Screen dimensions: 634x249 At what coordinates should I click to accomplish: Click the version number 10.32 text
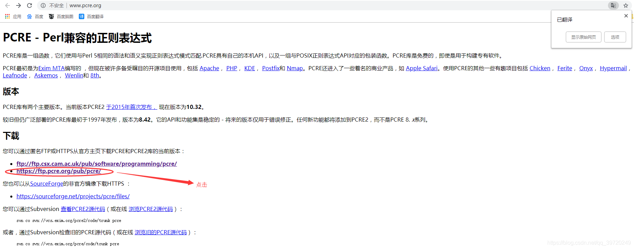194,107
